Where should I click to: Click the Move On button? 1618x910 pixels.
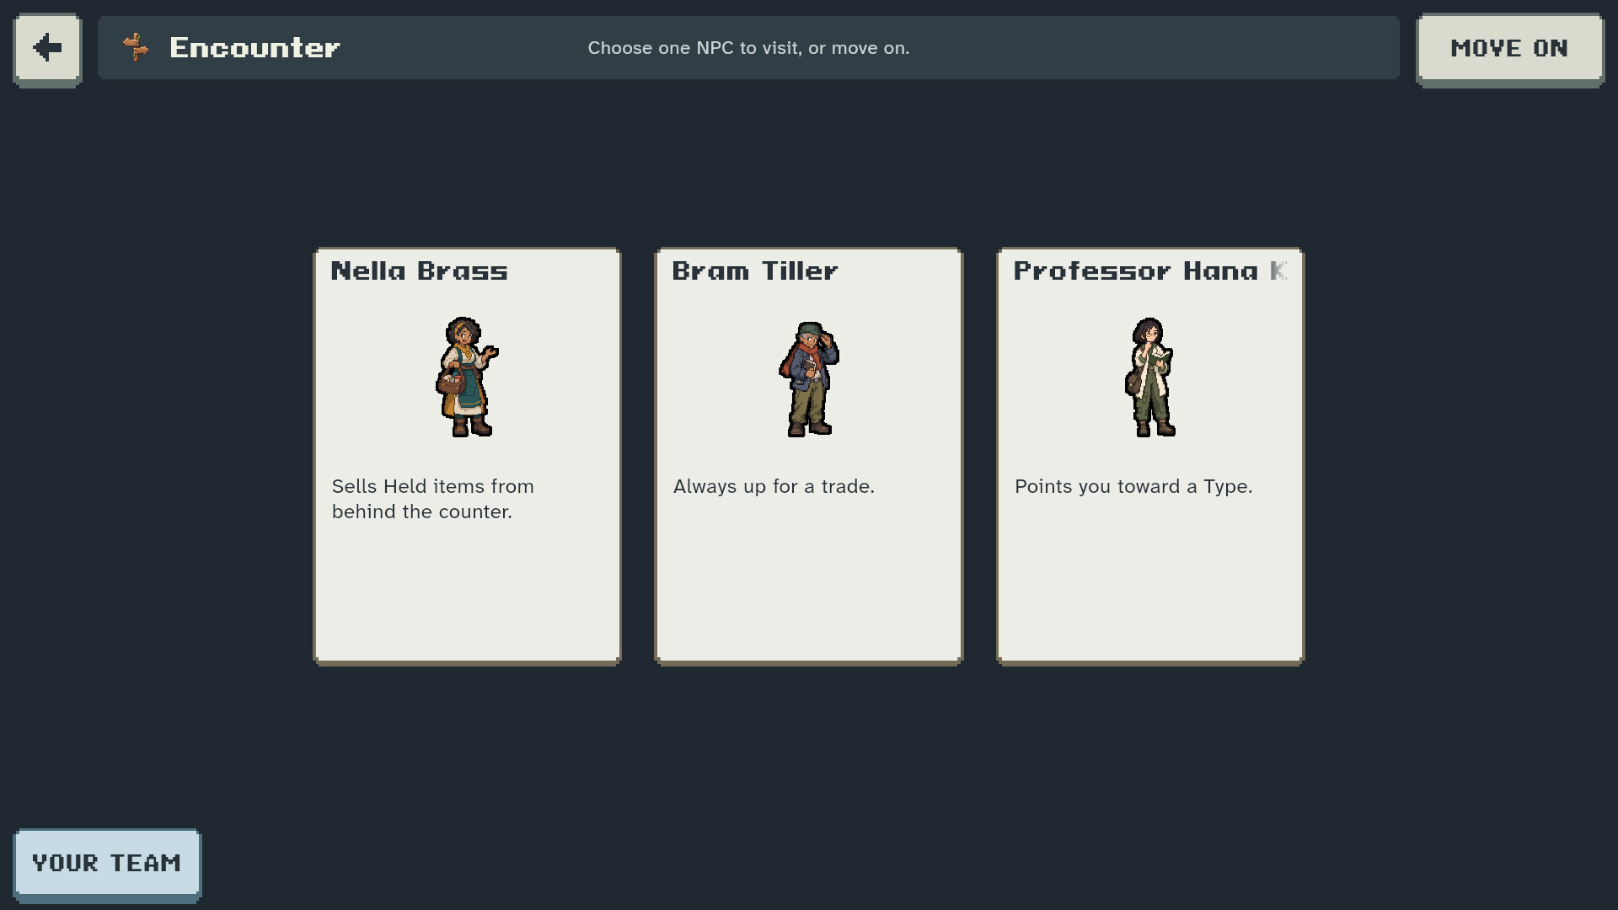[1509, 49]
